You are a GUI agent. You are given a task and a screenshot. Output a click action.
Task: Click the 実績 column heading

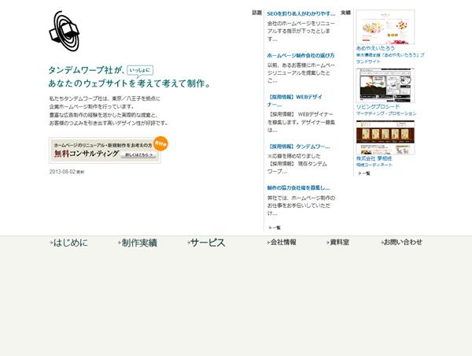pyautogui.click(x=345, y=13)
